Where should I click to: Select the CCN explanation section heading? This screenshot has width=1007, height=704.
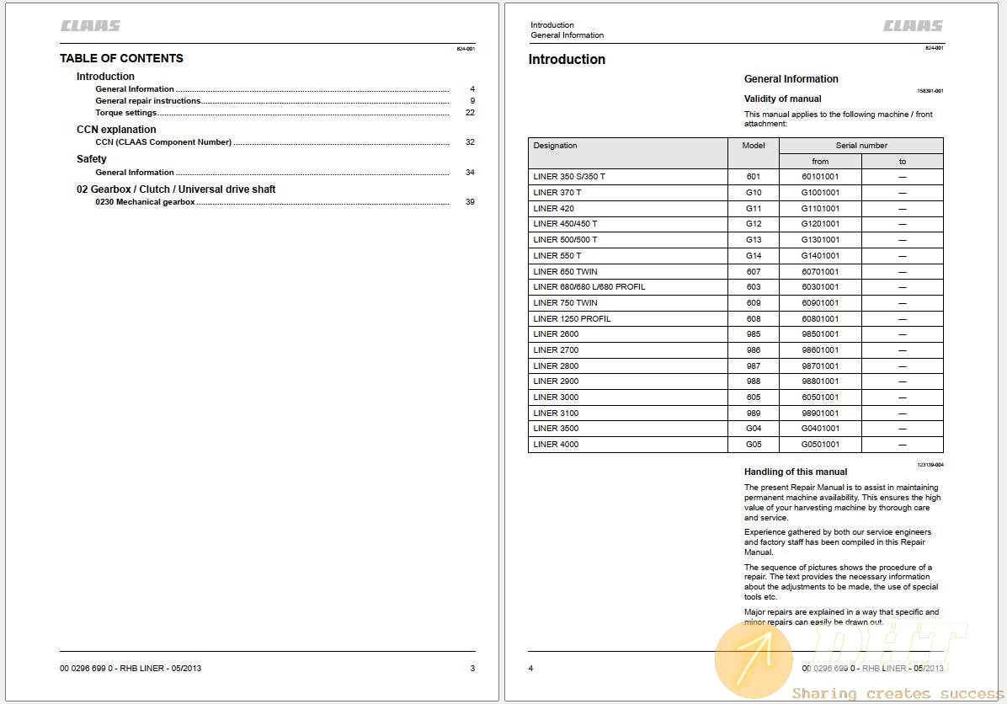click(x=116, y=129)
